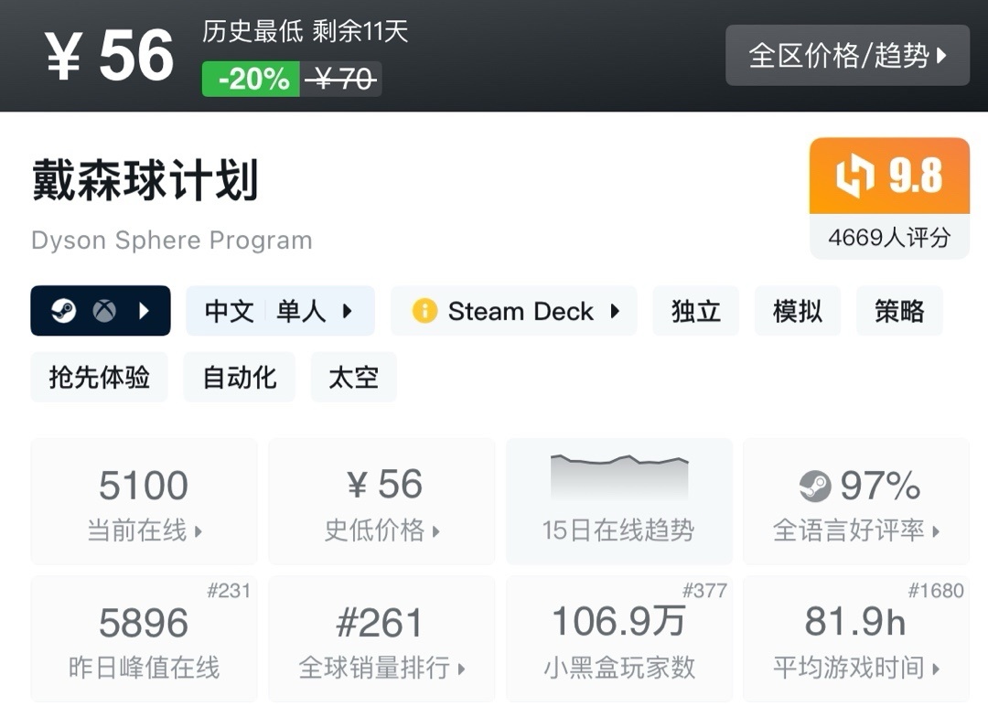Click the ¥ 56 current price
This screenshot has width=988, height=717.
(110, 56)
